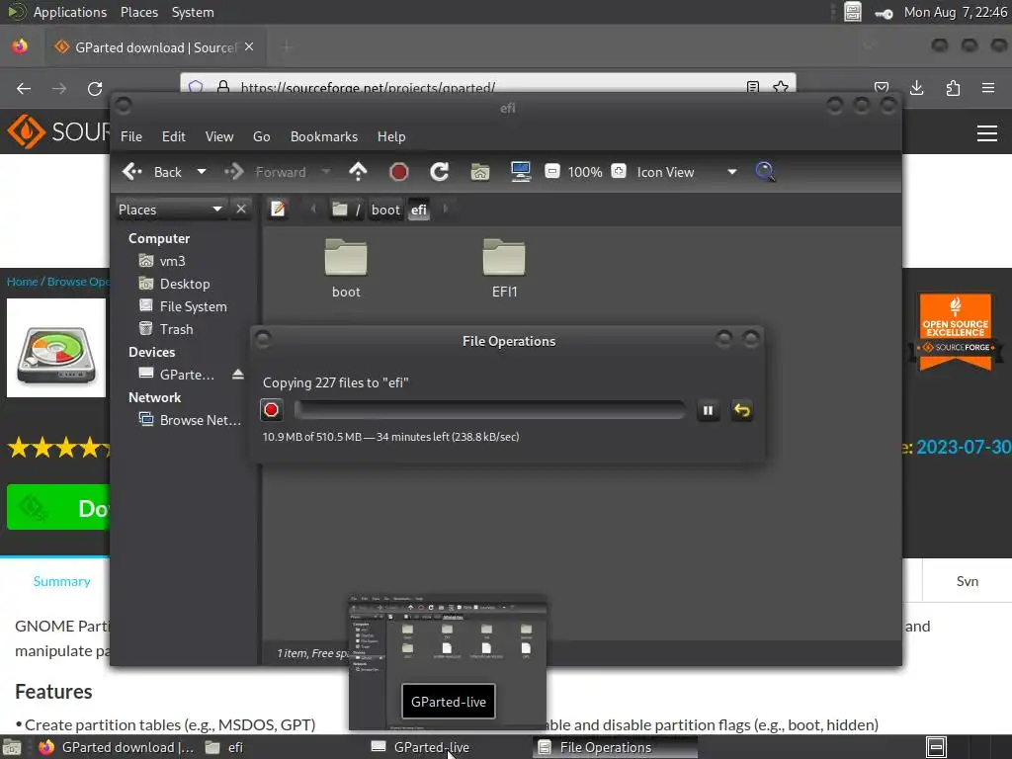Click the clock showing Mon Aug 7
Viewport: 1012px width, 759px height.
956,12
